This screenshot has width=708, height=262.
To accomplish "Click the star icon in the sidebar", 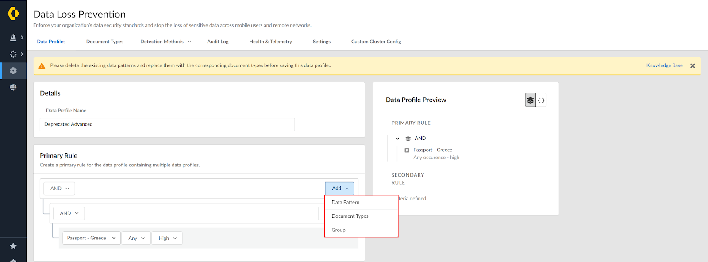I will click(x=13, y=246).
